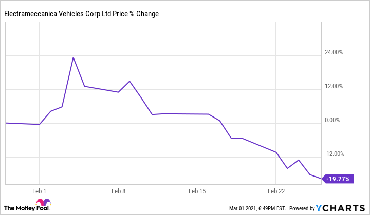This screenshot has height=215, width=370.
Task: Select the Feb 1 date marker
Action: click(x=40, y=191)
